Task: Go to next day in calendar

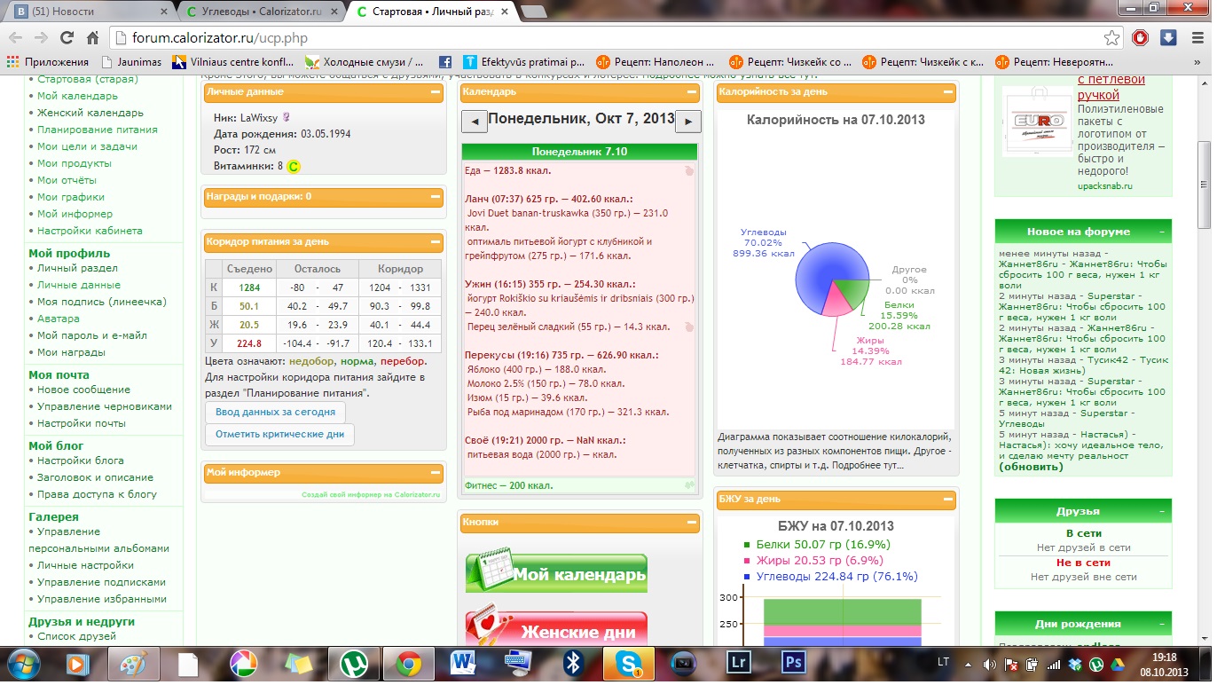Action: click(688, 122)
